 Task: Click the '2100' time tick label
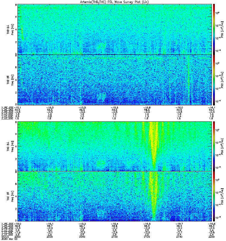click(115, 237)
